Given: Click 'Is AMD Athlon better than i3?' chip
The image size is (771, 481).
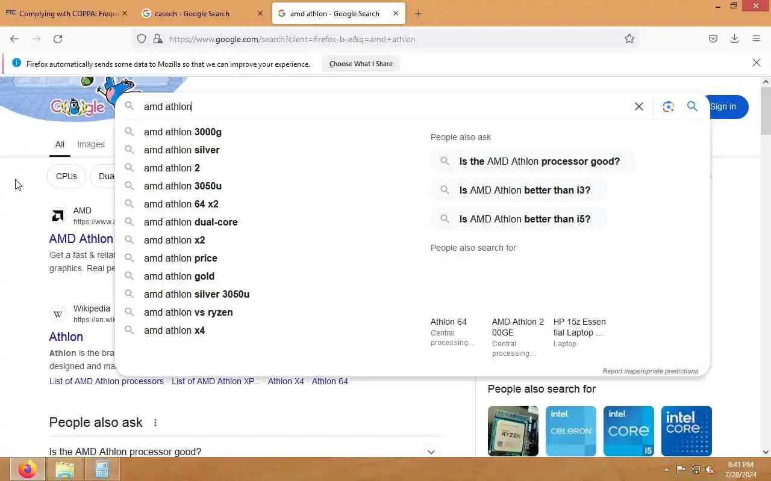Looking at the screenshot, I should click(519, 190).
